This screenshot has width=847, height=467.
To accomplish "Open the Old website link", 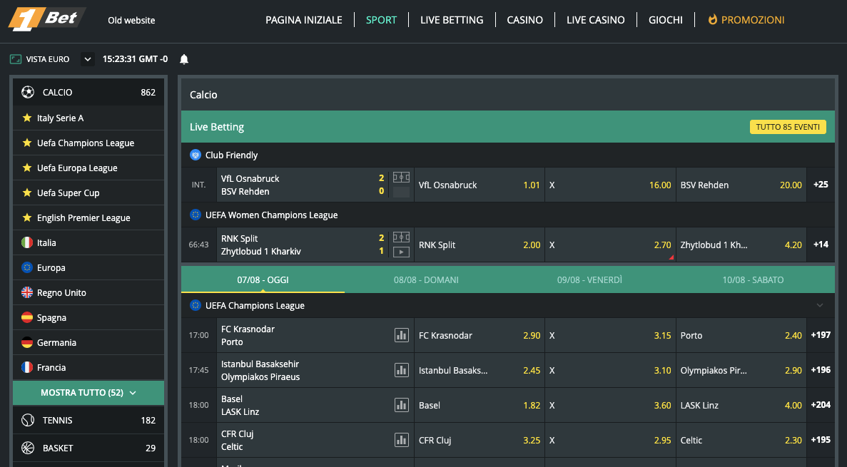I will (131, 21).
